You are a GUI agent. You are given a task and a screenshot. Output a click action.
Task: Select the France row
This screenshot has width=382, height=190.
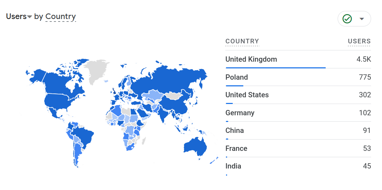click(236, 148)
